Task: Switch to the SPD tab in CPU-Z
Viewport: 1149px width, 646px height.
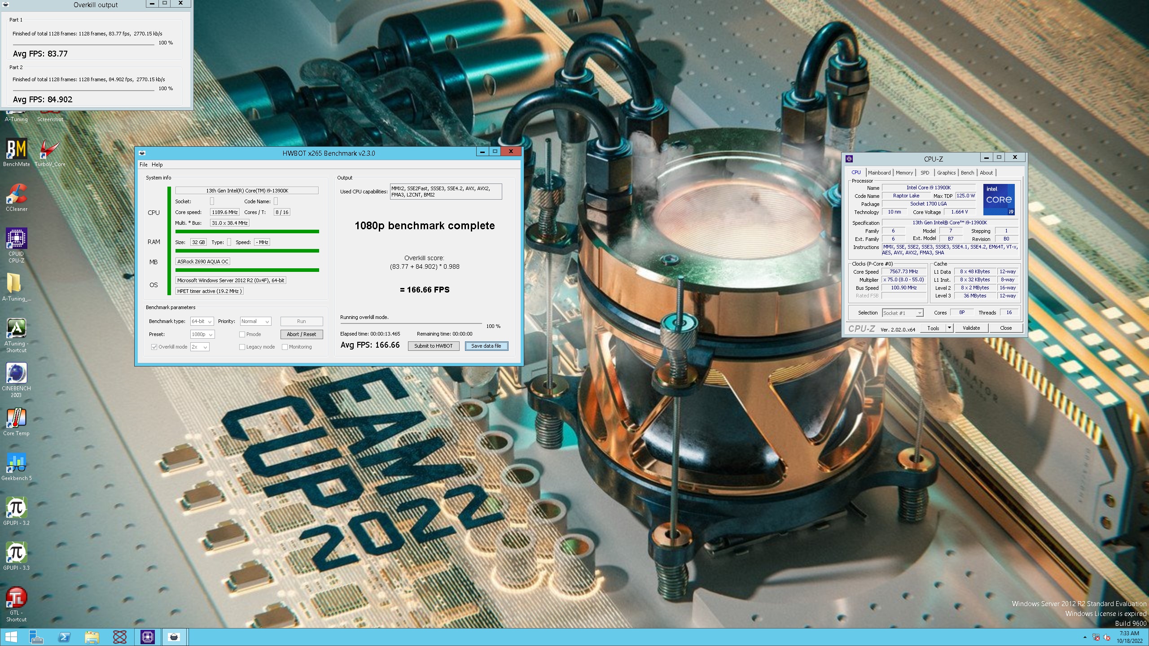Action: tap(925, 173)
